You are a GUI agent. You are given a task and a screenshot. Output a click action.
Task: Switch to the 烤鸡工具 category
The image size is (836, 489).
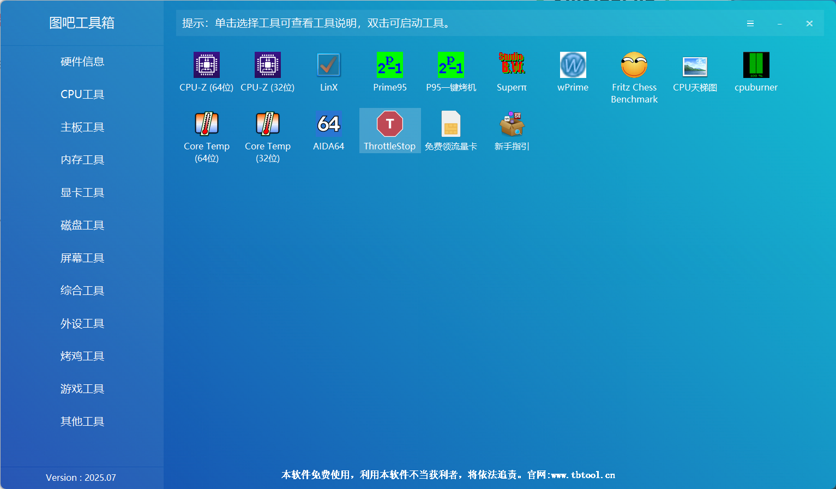pos(82,356)
